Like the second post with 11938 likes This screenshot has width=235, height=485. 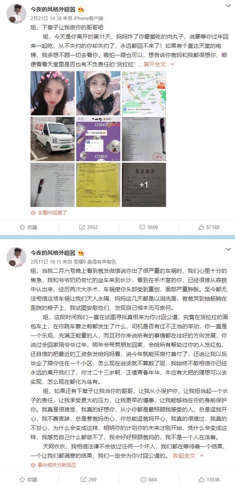click(201, 479)
